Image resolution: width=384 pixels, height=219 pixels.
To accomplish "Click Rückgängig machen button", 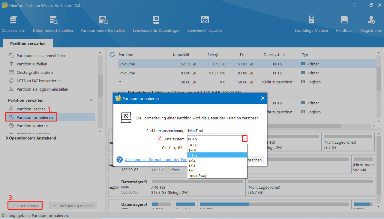I will click(73, 206).
